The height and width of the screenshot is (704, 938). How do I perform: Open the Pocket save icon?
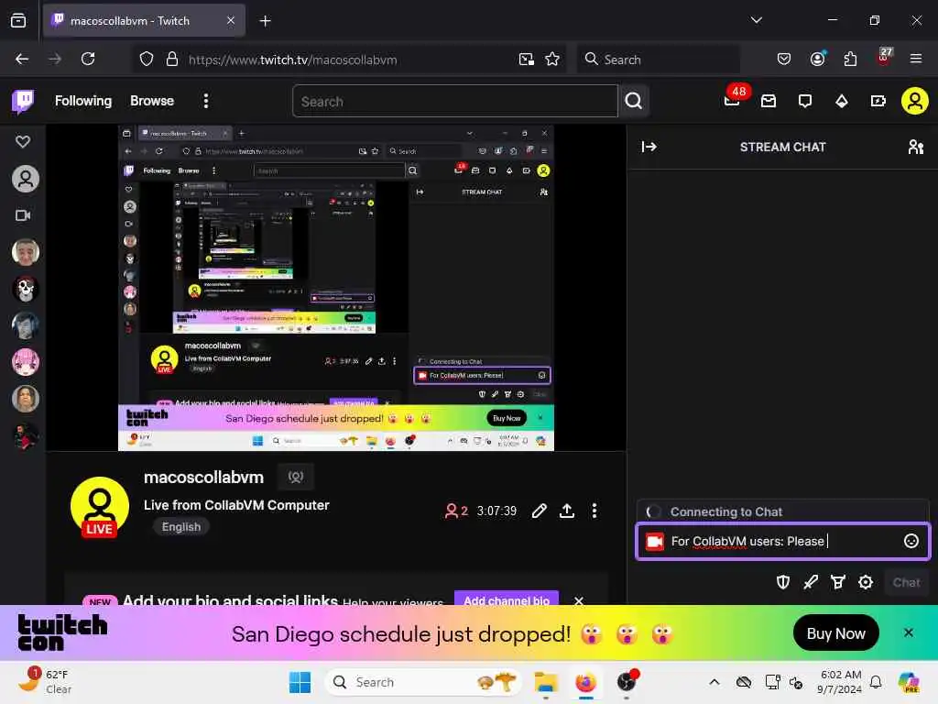(x=784, y=60)
